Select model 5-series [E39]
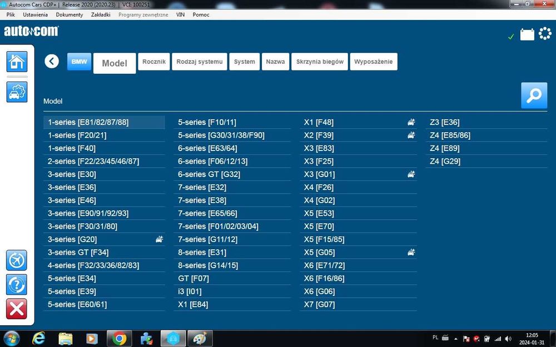 point(105,291)
